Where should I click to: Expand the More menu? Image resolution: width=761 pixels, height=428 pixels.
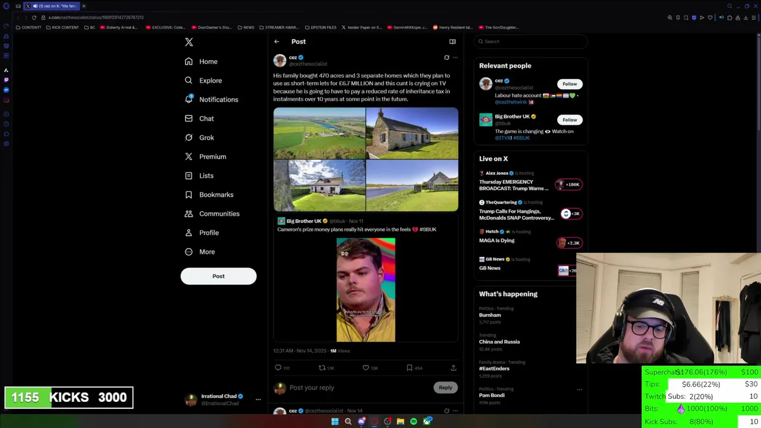tap(199, 251)
